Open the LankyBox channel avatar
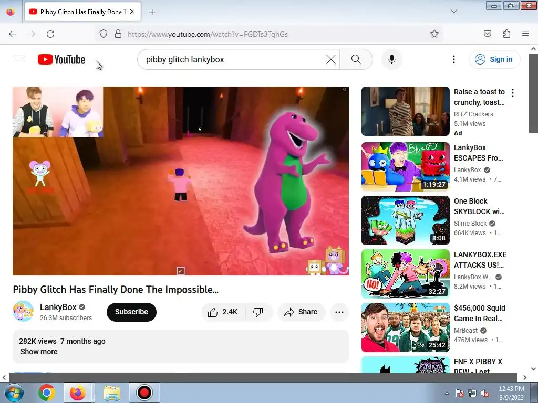 23,311
